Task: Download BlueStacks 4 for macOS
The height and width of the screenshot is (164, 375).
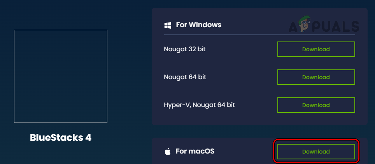Action: coord(316,152)
